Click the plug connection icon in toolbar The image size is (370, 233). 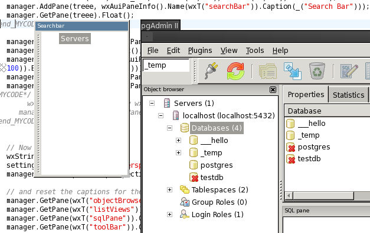pyautogui.click(x=211, y=71)
